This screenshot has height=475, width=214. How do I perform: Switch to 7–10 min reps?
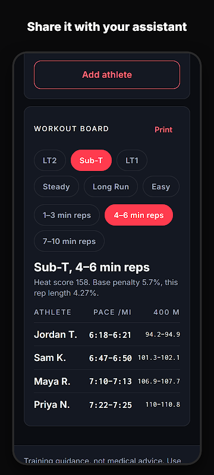69,241
